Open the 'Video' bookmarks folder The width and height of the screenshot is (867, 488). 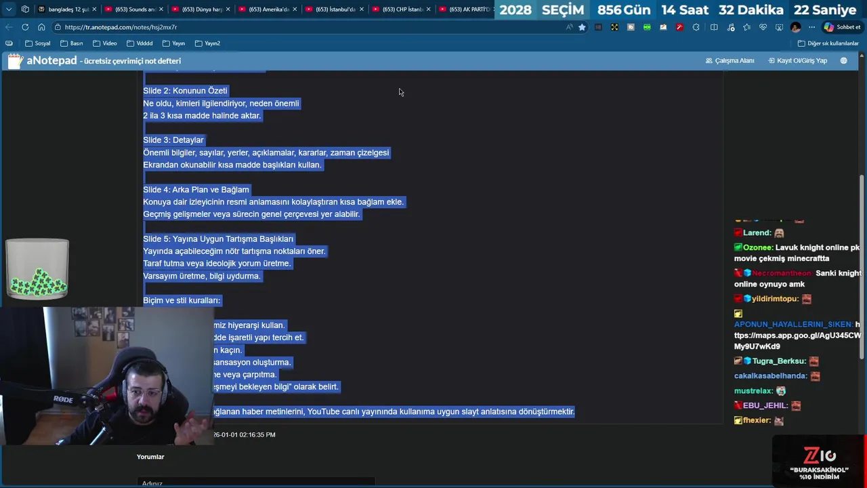pos(105,43)
